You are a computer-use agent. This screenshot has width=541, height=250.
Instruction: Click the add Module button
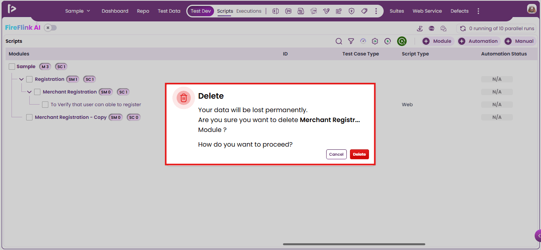[437, 41]
